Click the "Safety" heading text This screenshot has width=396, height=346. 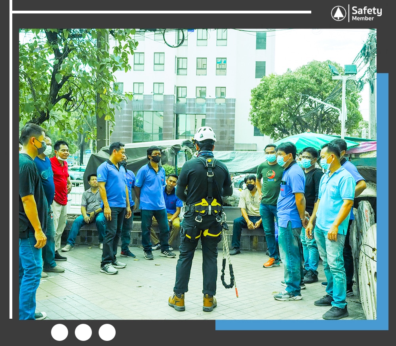point(367,11)
